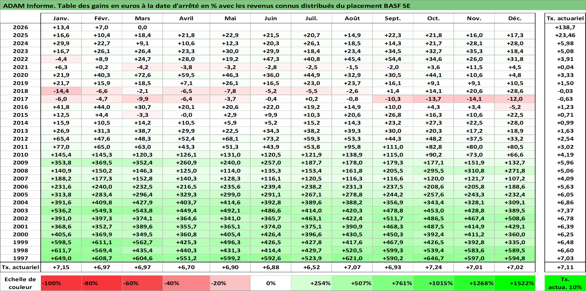
Task: Select the 'Déc.' column header
Action: (515, 18)
